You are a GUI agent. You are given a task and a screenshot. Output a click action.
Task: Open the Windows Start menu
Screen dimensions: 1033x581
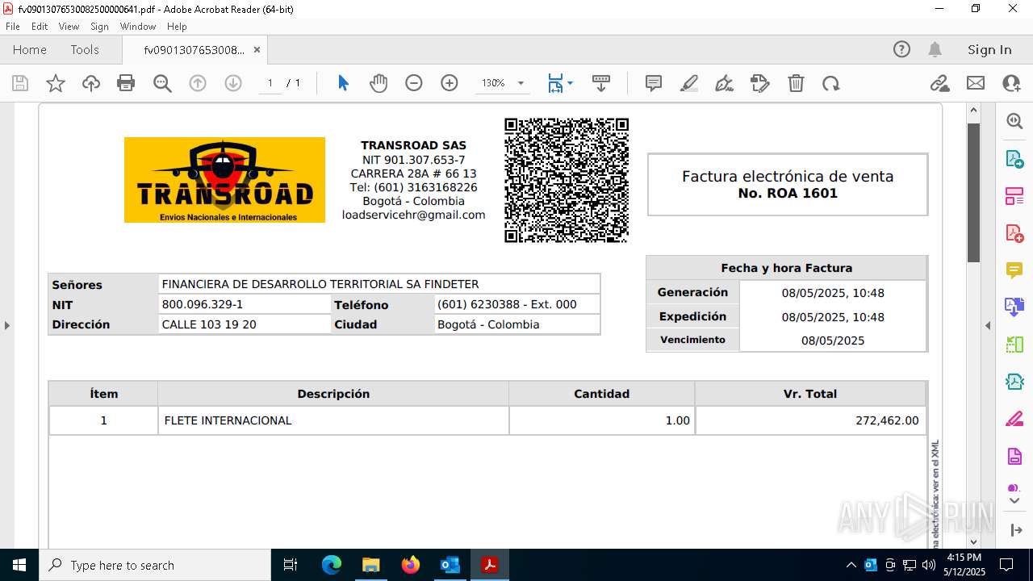(x=19, y=565)
